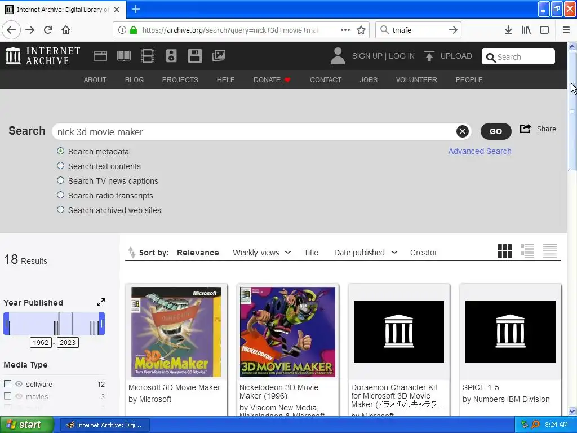Switch to compact list view icon
577x433 pixels.
[550, 251]
